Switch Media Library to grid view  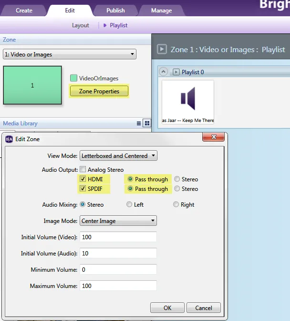147,123
